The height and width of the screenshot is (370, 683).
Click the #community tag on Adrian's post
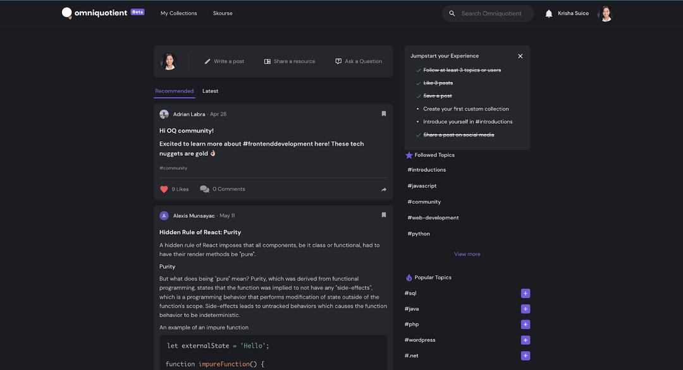click(x=173, y=168)
